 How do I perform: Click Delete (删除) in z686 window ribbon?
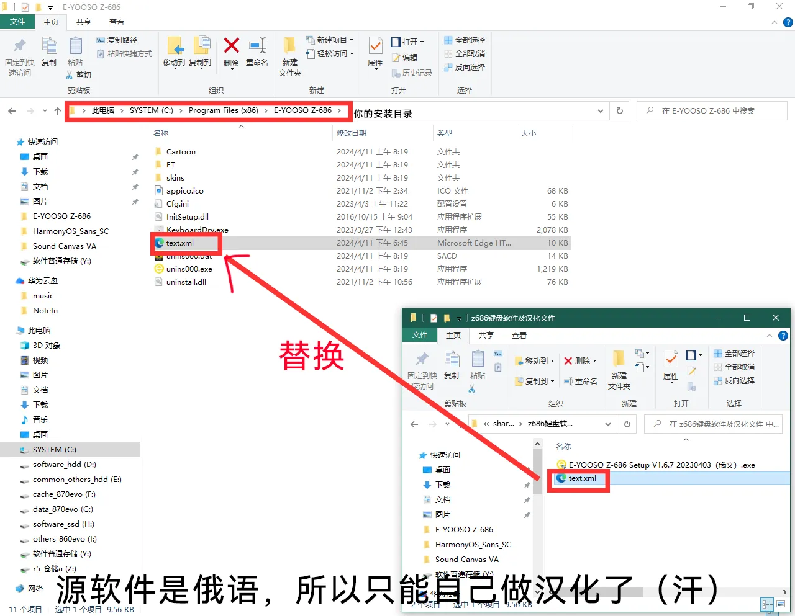(x=581, y=360)
